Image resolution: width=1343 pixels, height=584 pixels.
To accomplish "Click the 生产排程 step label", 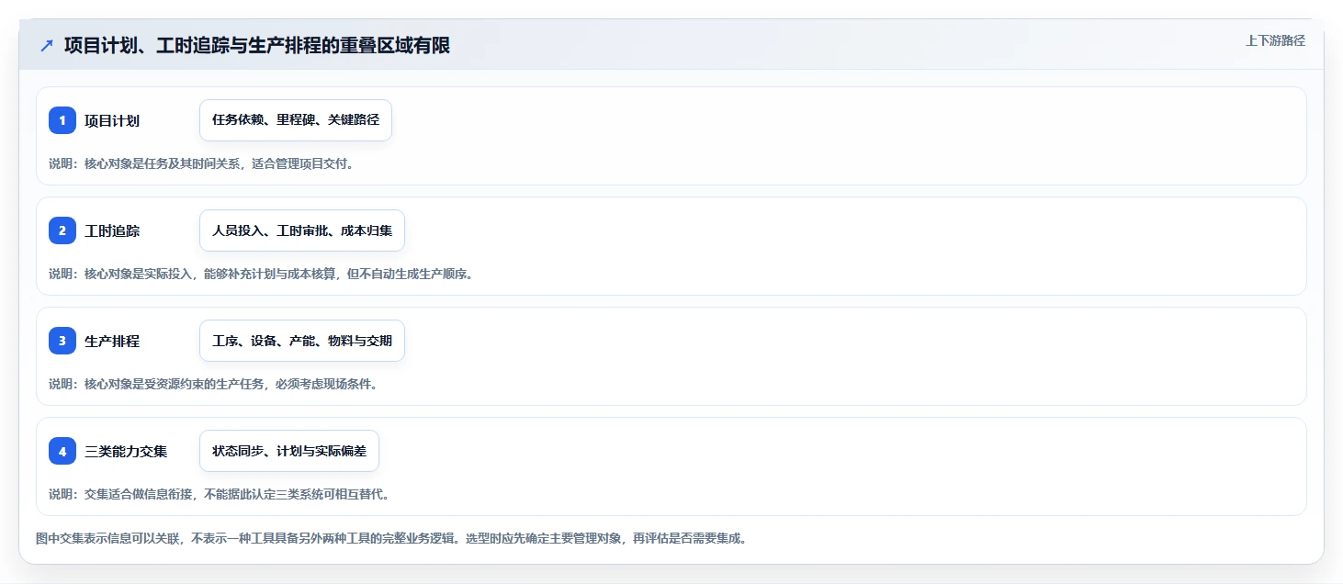I will (112, 341).
